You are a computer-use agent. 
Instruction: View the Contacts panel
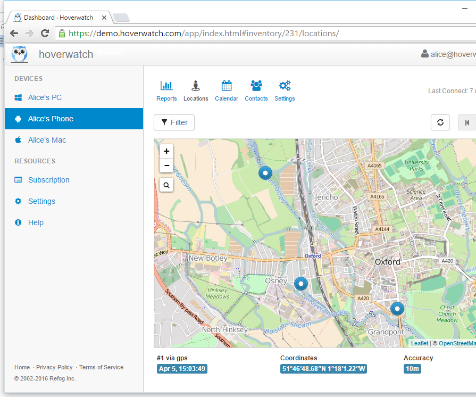pyautogui.click(x=256, y=90)
